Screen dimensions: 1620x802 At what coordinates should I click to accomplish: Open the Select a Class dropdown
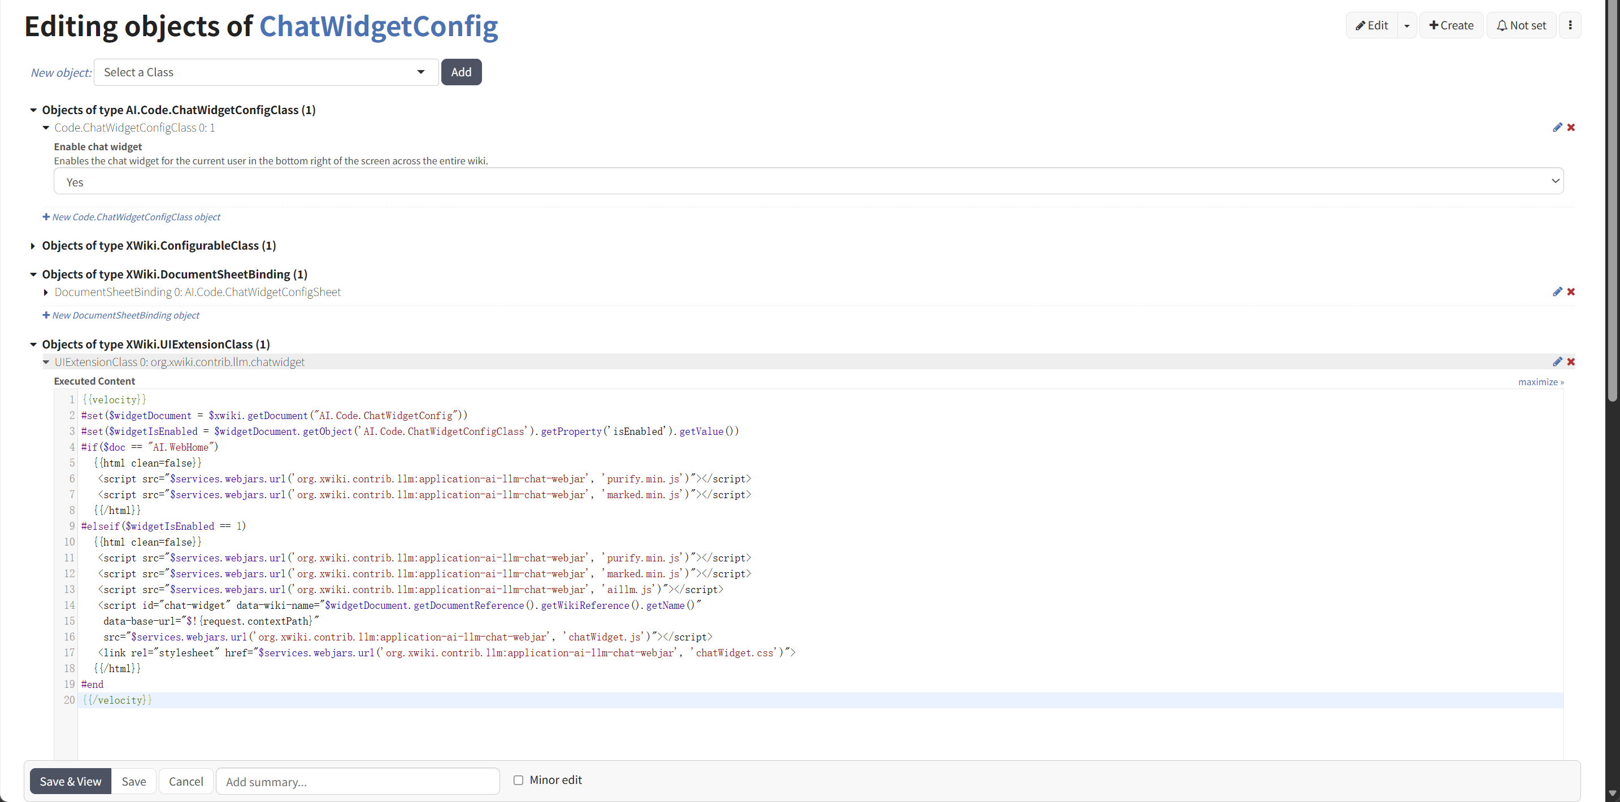266,72
